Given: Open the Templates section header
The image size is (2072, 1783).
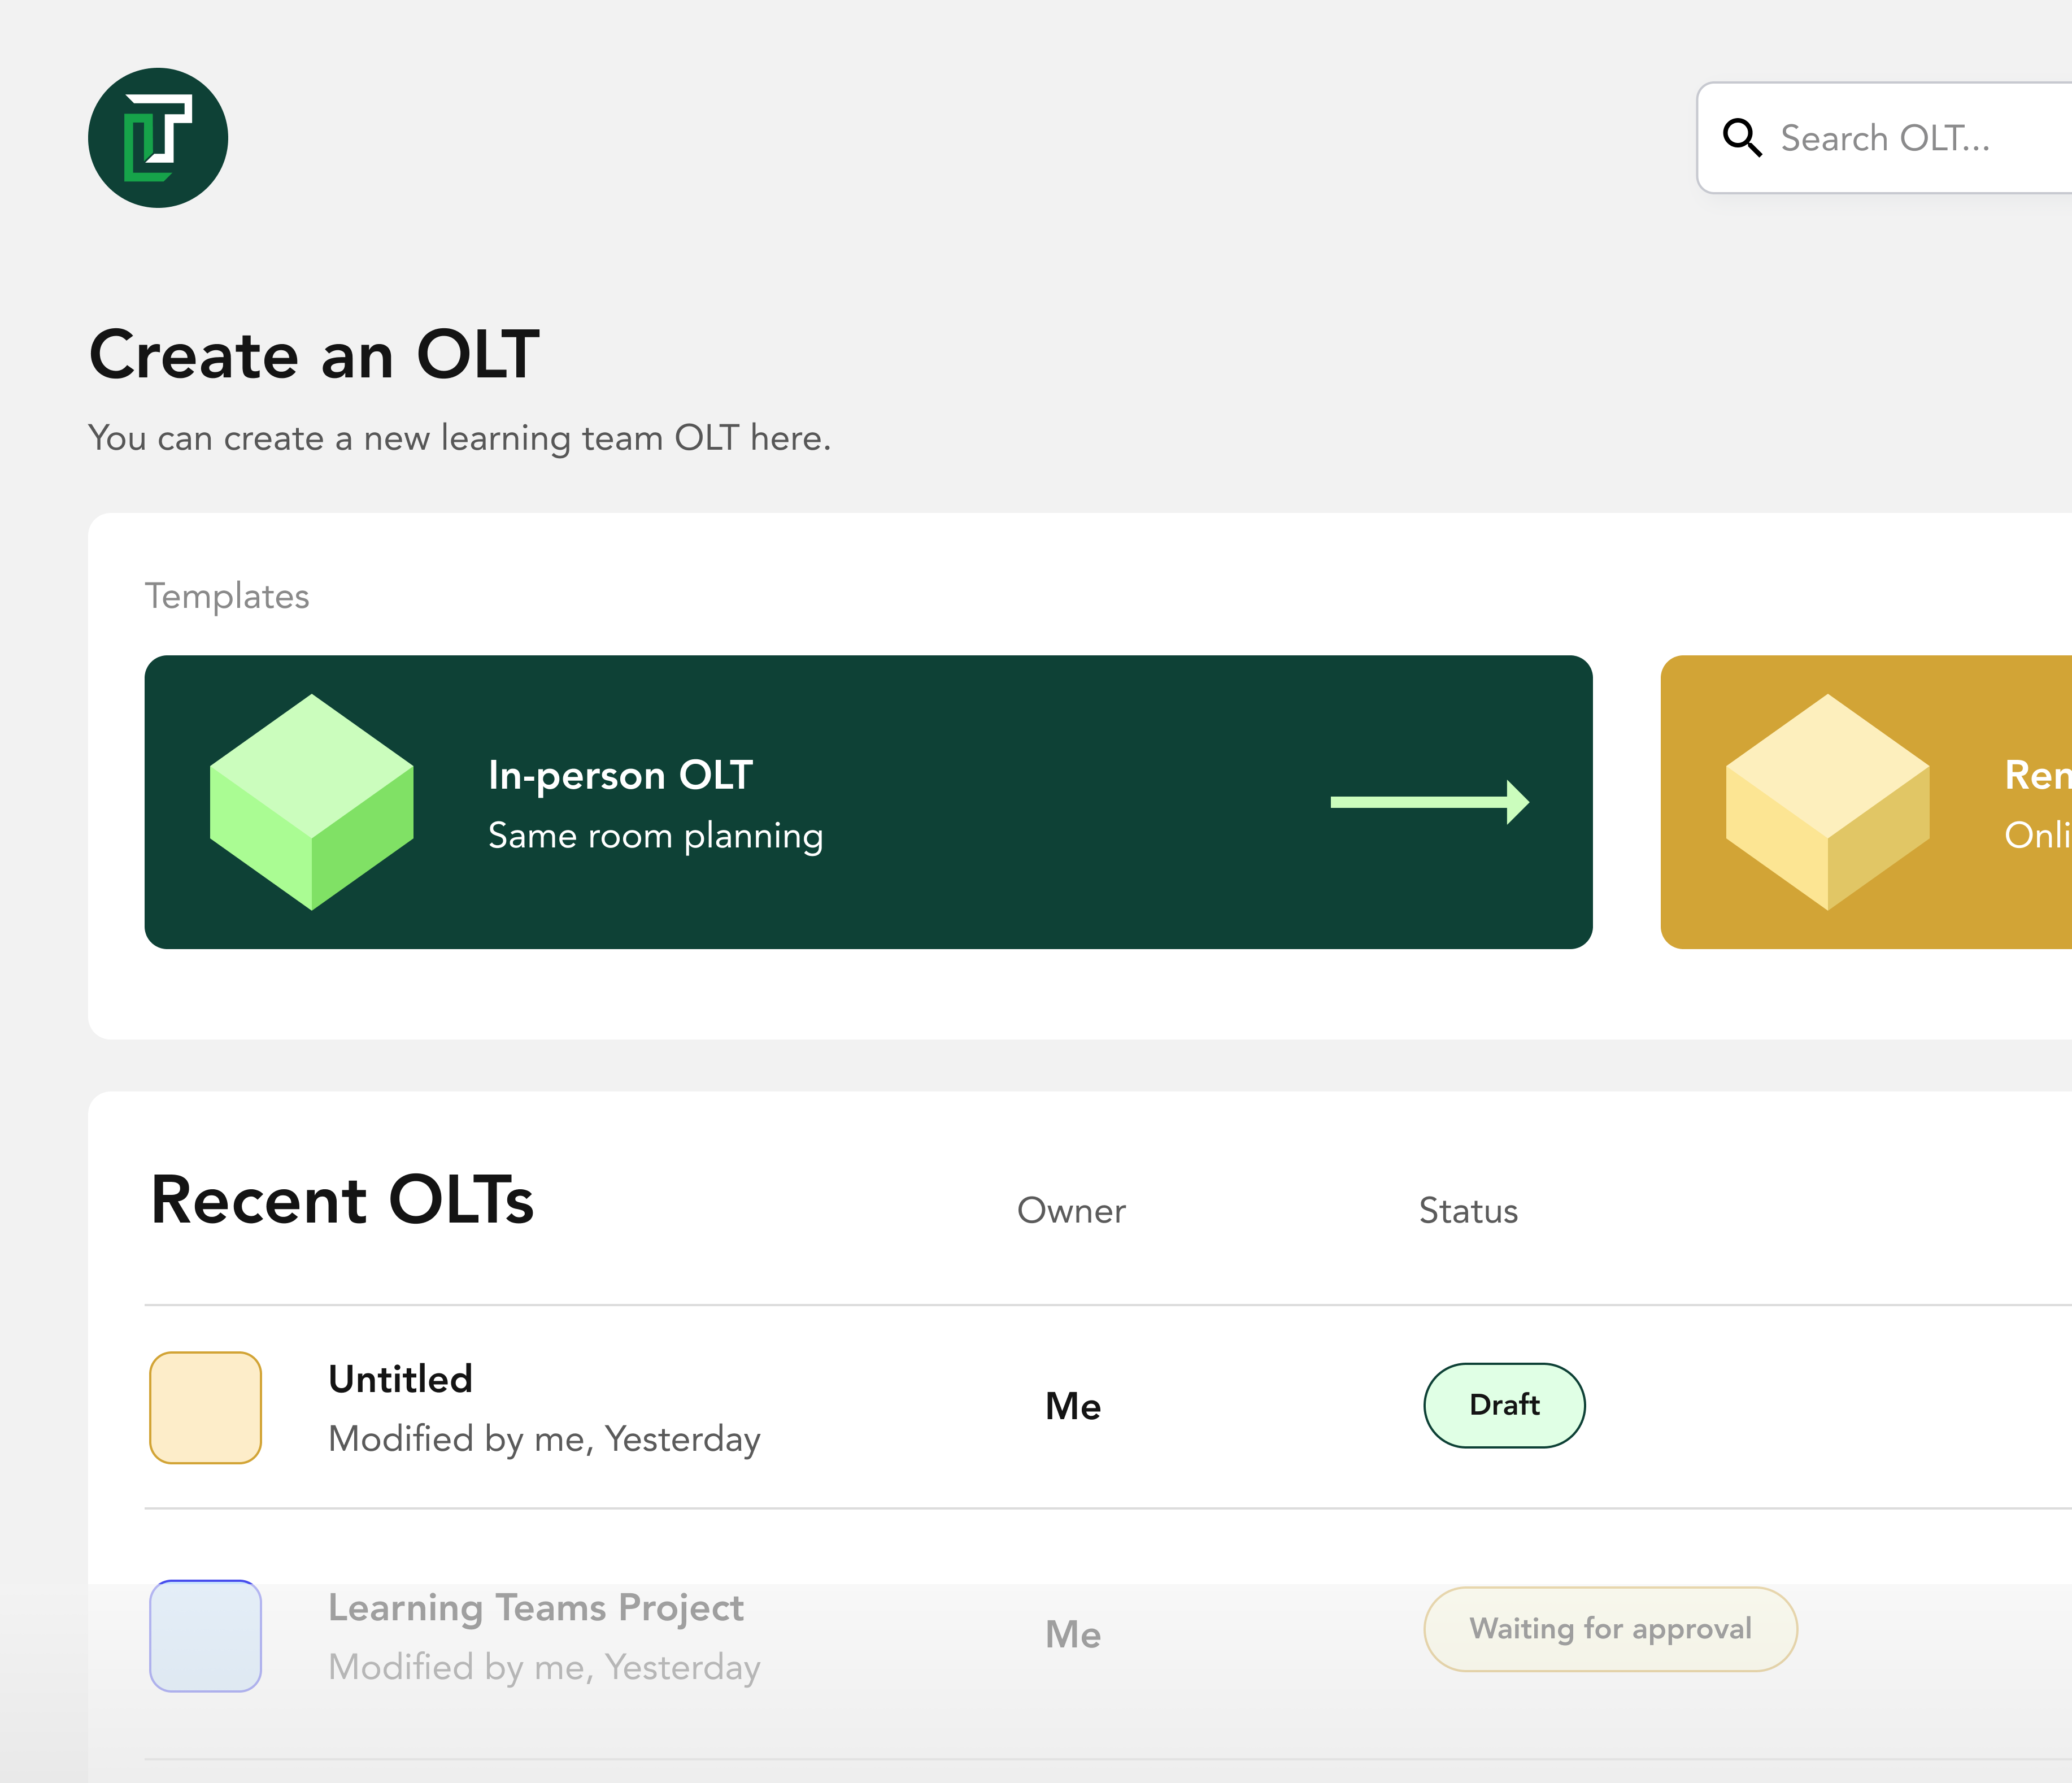Looking at the screenshot, I should 228,595.
